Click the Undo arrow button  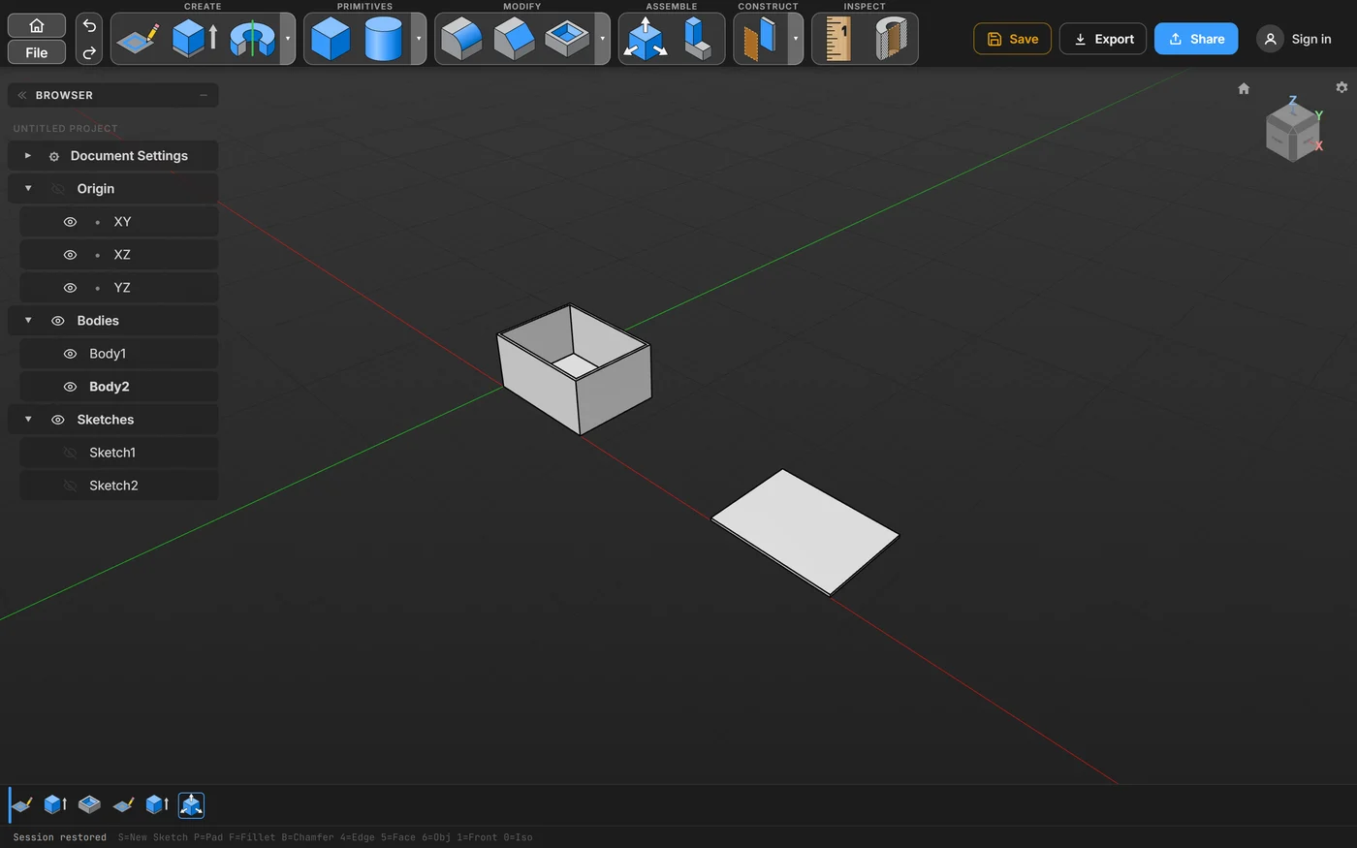[x=89, y=26]
